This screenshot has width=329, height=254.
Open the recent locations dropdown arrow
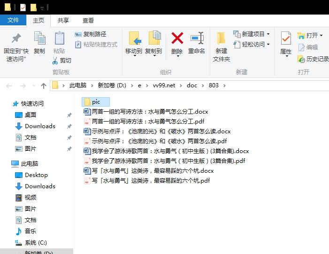point(34,85)
